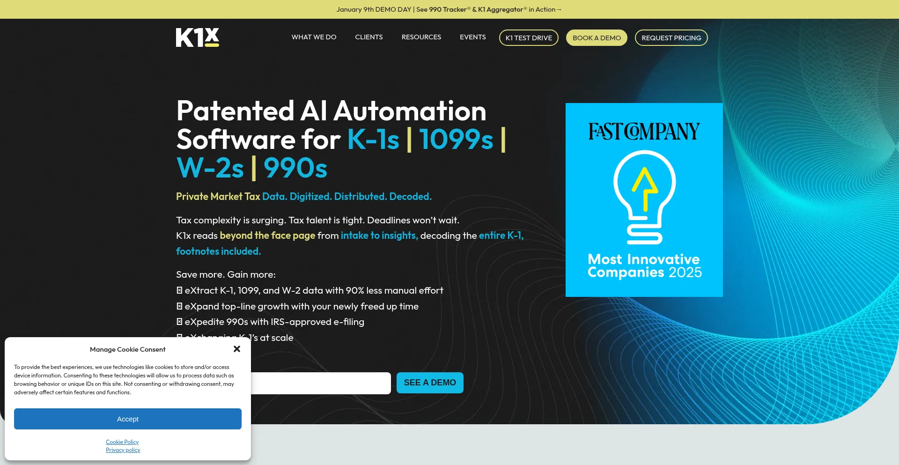
Task: Open the Privacy policy link
Action: tap(123, 450)
